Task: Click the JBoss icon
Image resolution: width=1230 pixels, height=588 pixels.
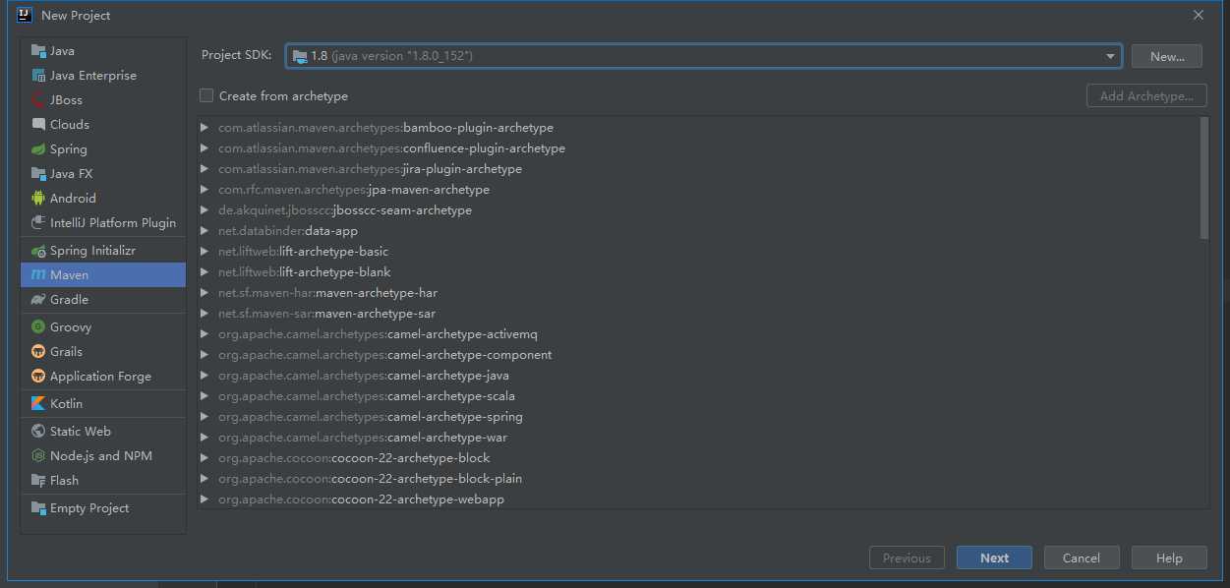Action: (x=38, y=100)
